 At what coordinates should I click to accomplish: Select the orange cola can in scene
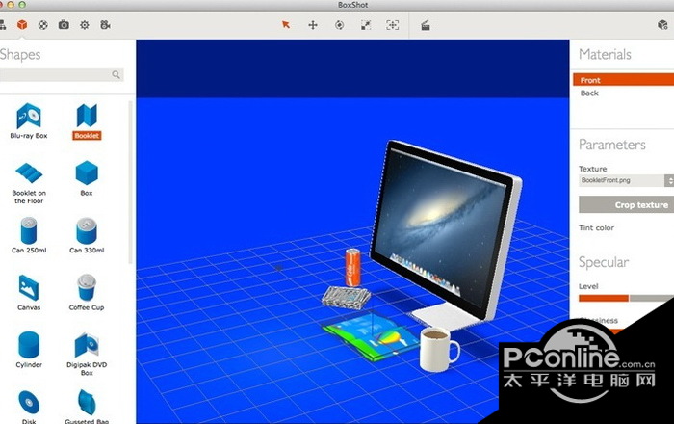[x=353, y=268]
